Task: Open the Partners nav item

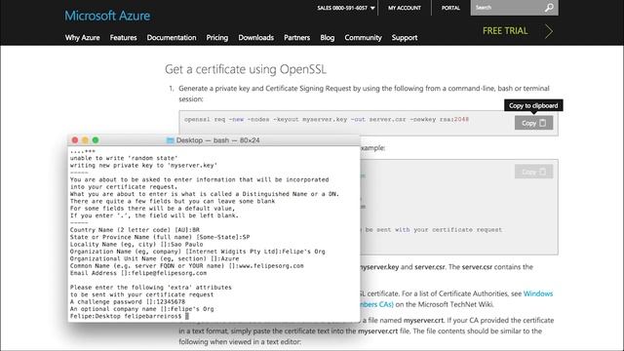Action: click(296, 37)
